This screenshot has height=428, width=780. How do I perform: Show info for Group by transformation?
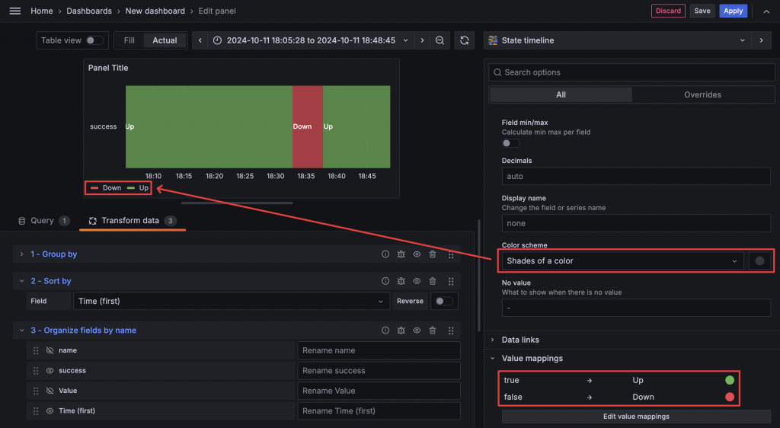pos(385,254)
